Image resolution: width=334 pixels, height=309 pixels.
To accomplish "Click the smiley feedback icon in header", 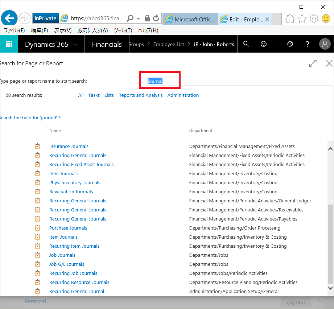I will coord(264,44).
